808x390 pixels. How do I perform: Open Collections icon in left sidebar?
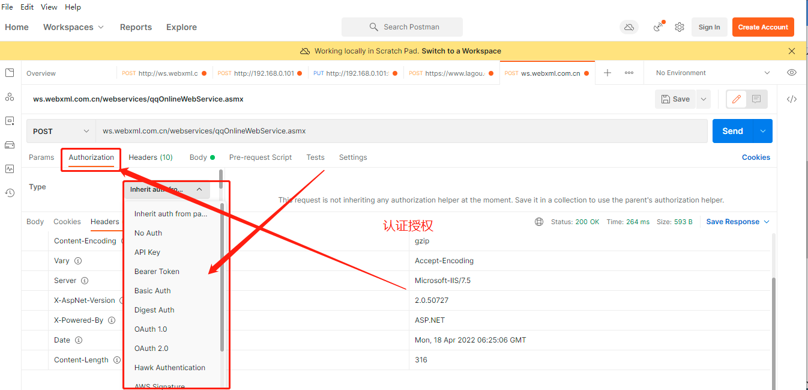pos(10,73)
